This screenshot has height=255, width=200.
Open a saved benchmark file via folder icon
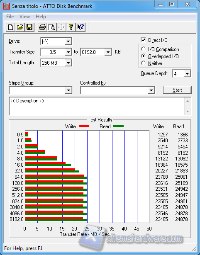20,27
